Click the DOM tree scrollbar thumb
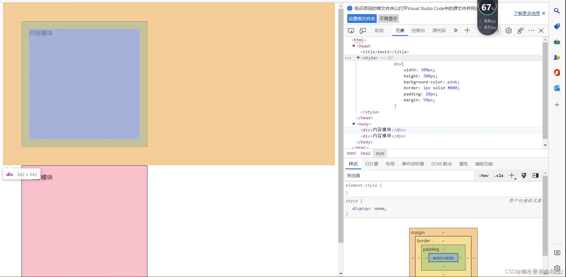The width and height of the screenshot is (566, 277). pyautogui.click(x=545, y=91)
